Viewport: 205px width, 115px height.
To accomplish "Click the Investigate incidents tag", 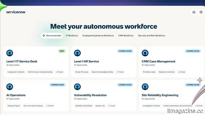I will click(151, 106).
